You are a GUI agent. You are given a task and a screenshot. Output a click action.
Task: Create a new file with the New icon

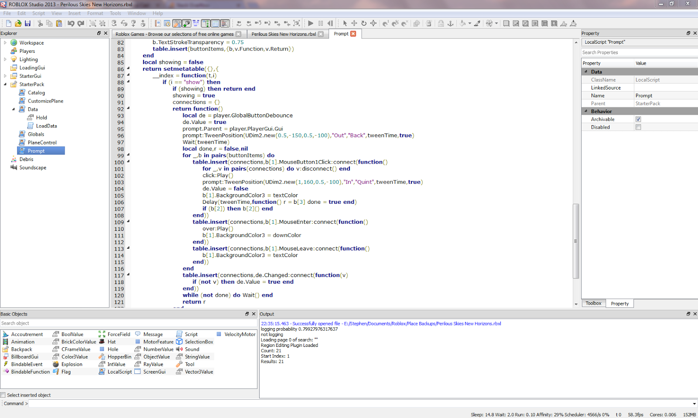point(8,24)
